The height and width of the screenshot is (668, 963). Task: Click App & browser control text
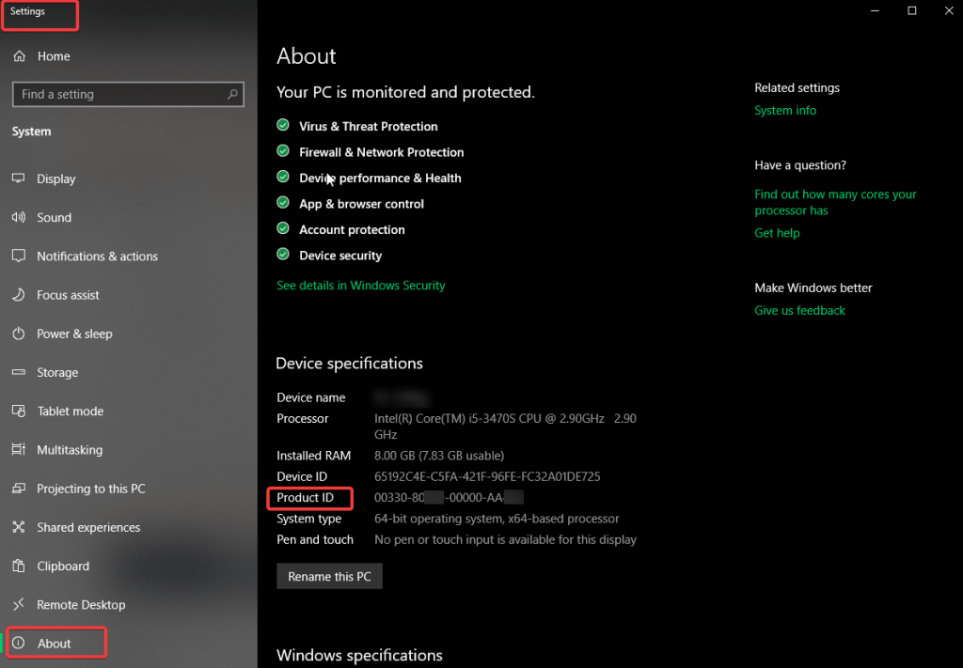coord(361,204)
